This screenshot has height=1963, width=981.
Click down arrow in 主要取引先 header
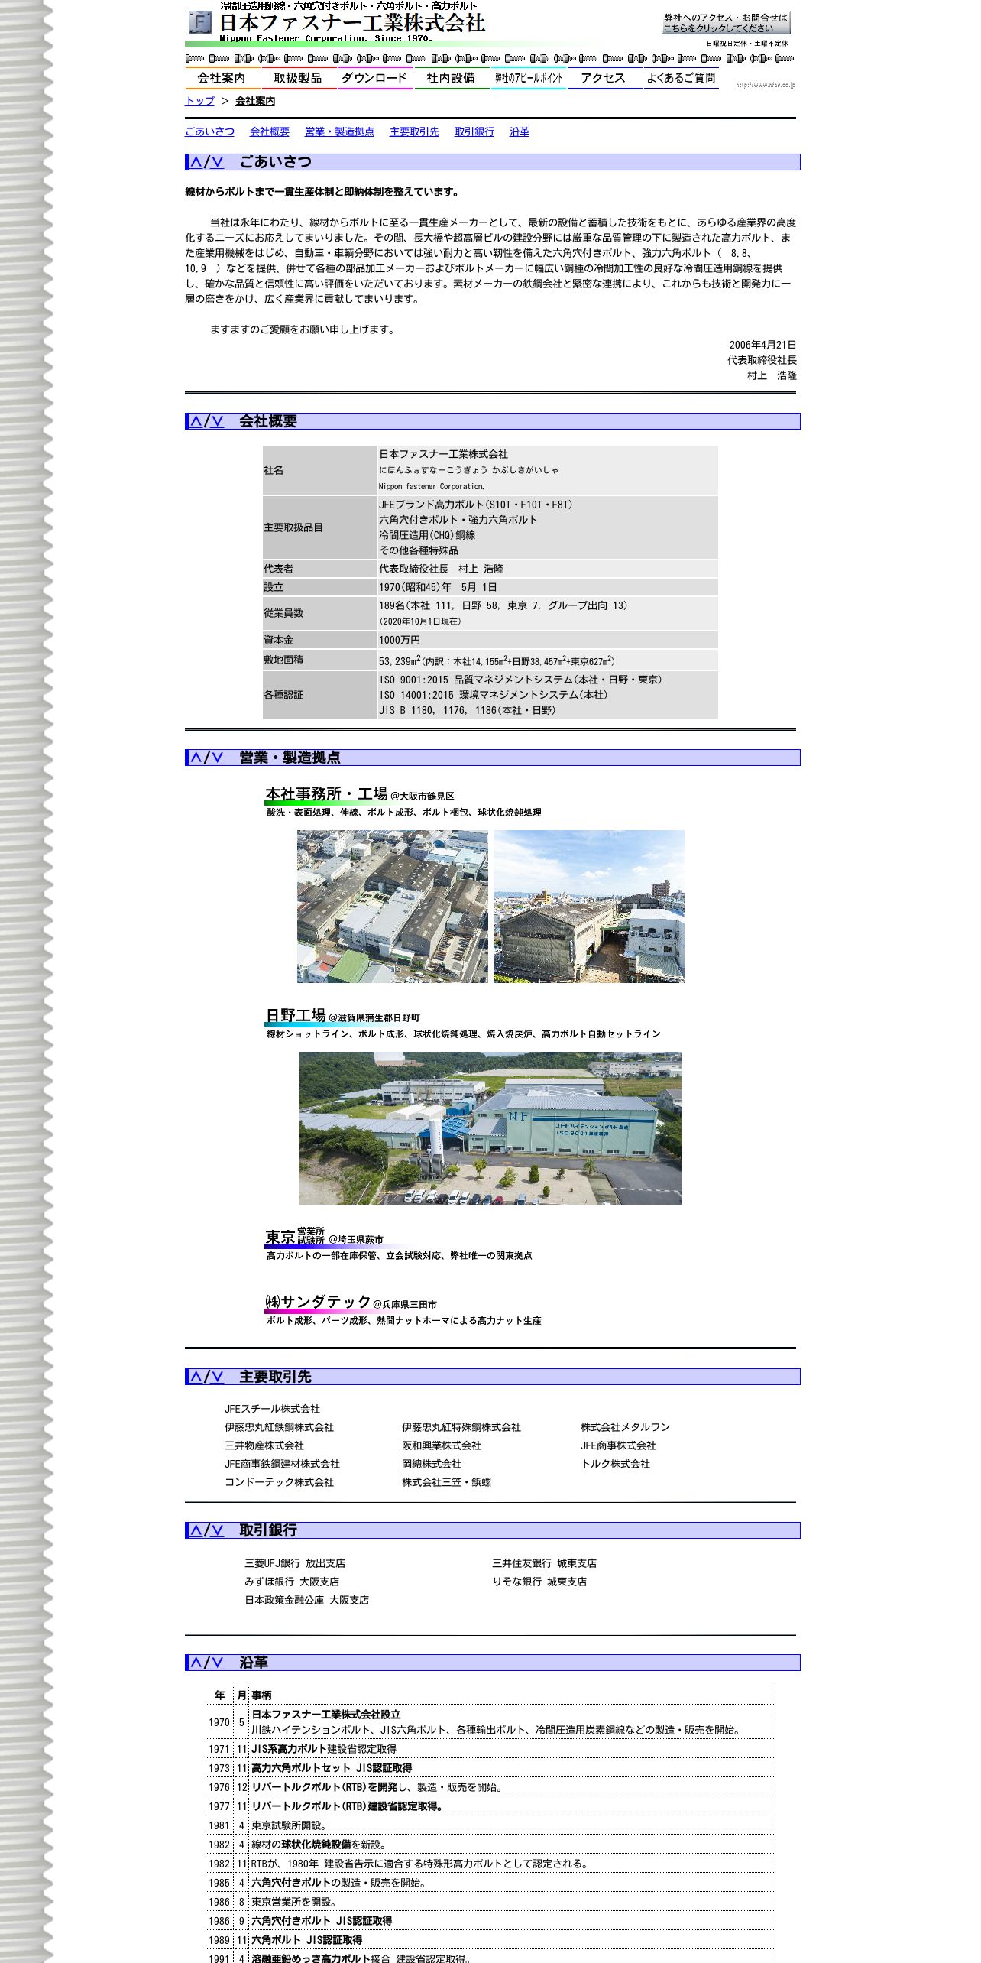tap(218, 1377)
